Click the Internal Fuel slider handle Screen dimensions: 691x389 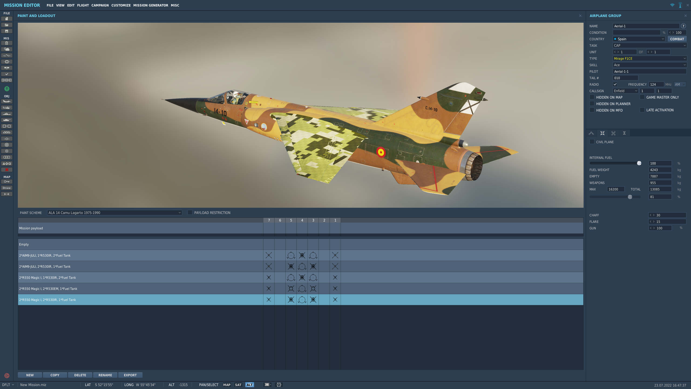[x=639, y=163]
